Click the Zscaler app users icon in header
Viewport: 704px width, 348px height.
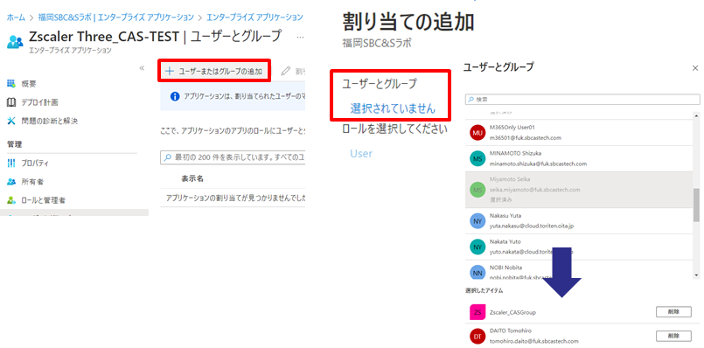(x=15, y=42)
